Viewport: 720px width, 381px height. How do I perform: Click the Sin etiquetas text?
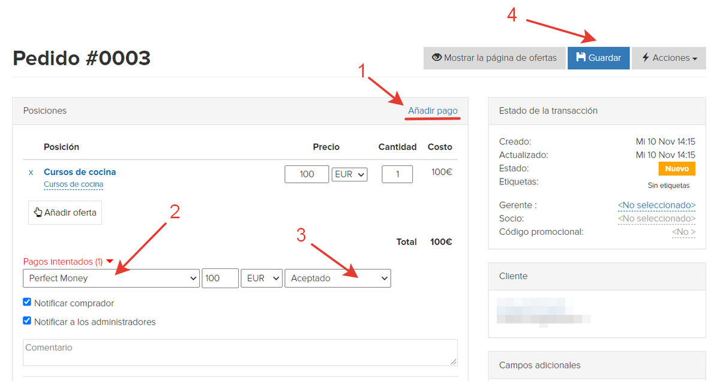668,186
